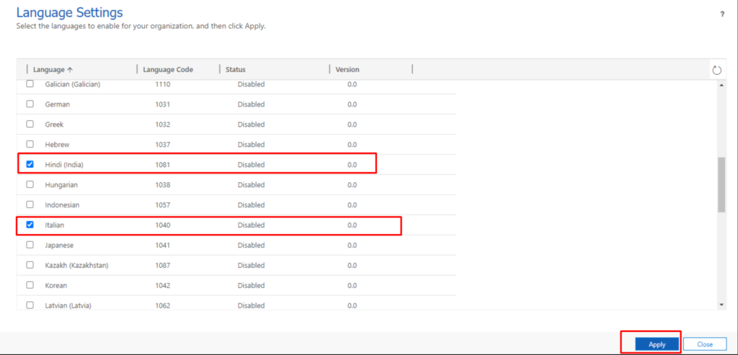738x355 pixels.
Task: Click the Italian language name
Action: tap(55, 225)
